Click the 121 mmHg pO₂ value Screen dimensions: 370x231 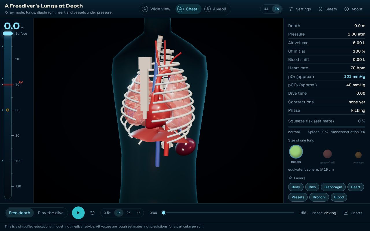(354, 77)
